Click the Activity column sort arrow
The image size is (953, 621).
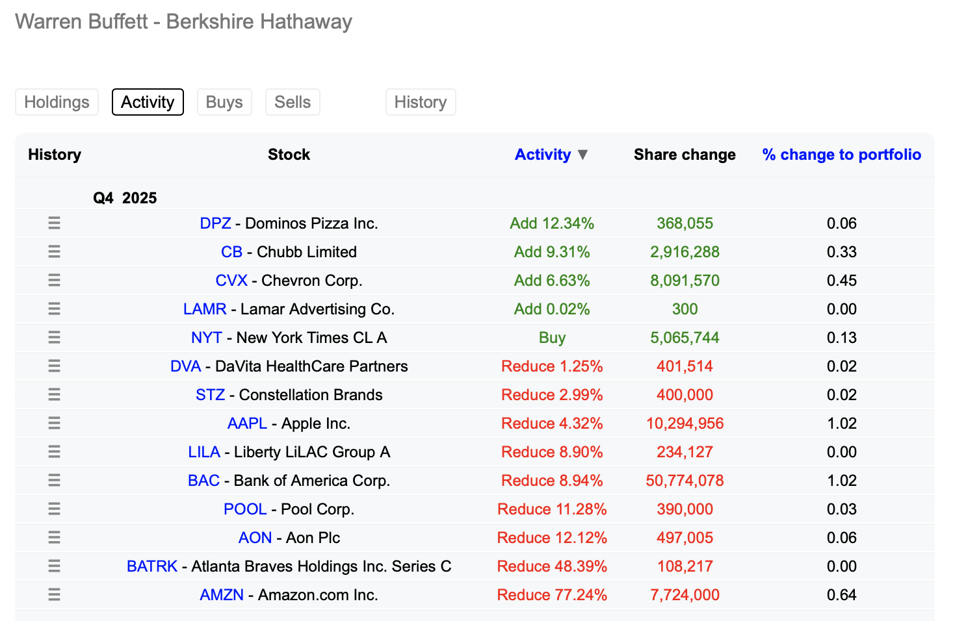(582, 155)
